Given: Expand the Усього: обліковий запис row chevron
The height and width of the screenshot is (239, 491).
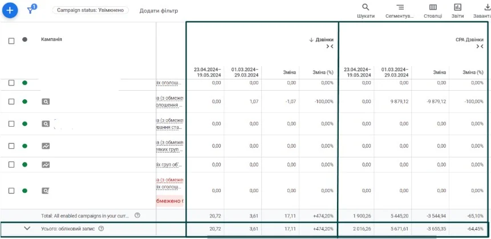Looking at the screenshot, I should (x=27, y=228).
